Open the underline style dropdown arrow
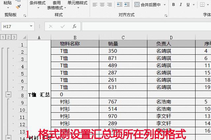This screenshot has width=211, height=140. tap(194, 5)
